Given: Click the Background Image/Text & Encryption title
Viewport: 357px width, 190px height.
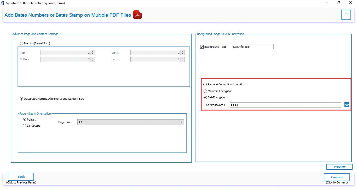Looking at the screenshot, I should (221, 34).
